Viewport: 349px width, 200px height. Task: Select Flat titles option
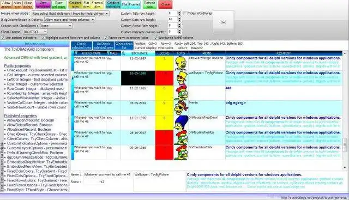[x=86, y=4]
